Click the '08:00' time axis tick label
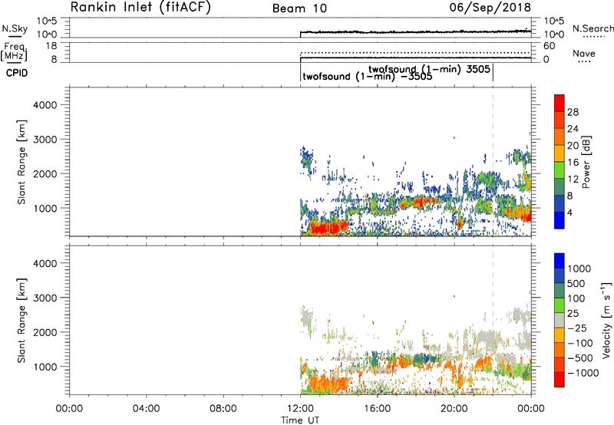614x425 pixels. tap(223, 409)
